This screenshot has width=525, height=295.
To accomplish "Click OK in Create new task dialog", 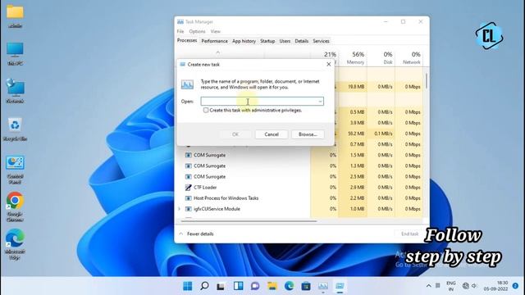I will pyautogui.click(x=235, y=134).
